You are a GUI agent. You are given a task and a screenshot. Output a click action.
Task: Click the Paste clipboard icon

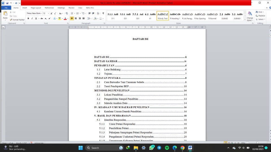tap(5, 14)
